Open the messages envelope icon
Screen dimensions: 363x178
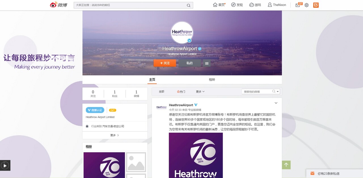pyautogui.click(x=297, y=5)
